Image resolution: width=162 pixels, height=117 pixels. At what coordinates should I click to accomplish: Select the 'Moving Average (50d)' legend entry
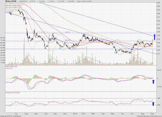point(13,6)
